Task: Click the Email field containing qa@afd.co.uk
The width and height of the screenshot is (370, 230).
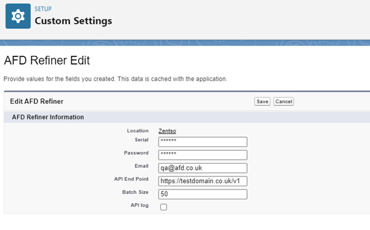Action: (x=203, y=168)
